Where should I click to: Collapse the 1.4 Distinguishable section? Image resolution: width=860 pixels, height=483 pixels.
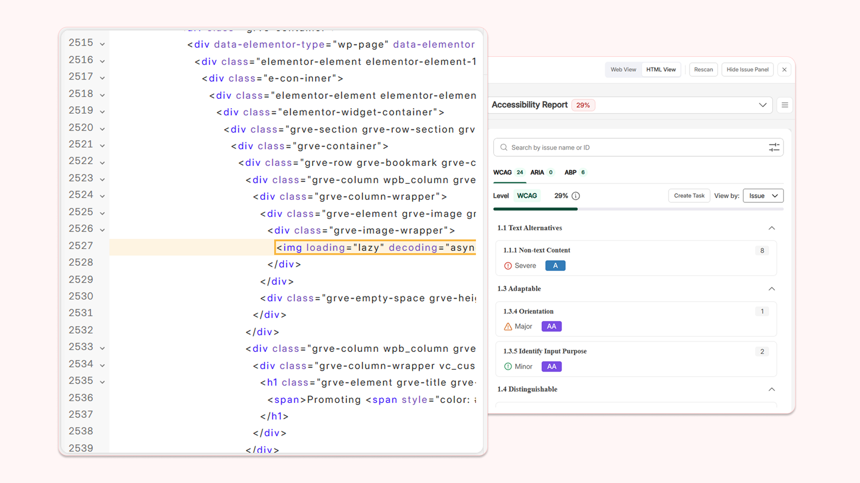click(x=772, y=390)
